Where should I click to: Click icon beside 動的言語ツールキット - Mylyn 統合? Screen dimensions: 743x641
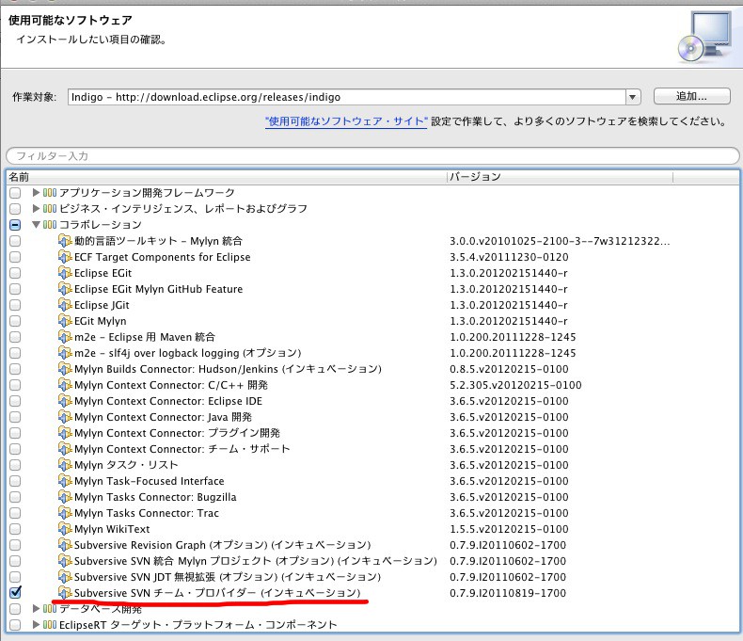65,240
